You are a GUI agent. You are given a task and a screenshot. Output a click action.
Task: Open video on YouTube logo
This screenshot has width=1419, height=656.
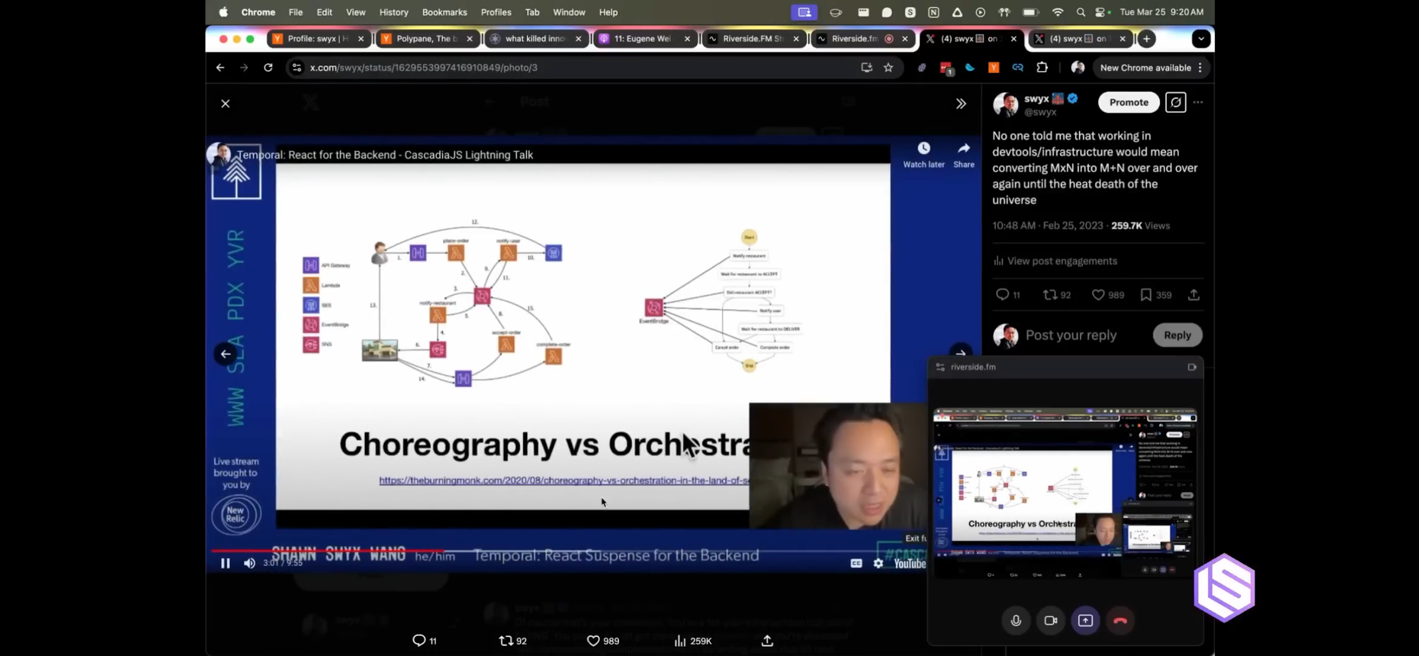909,563
